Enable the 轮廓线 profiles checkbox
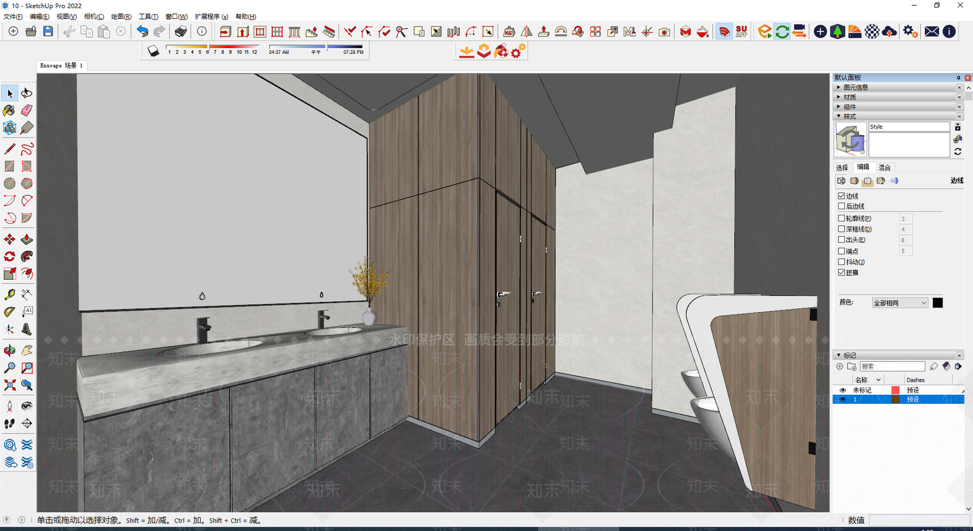 (842, 218)
